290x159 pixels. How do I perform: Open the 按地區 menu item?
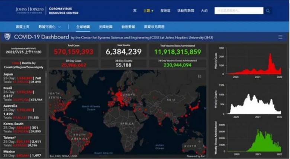coord(165,11)
